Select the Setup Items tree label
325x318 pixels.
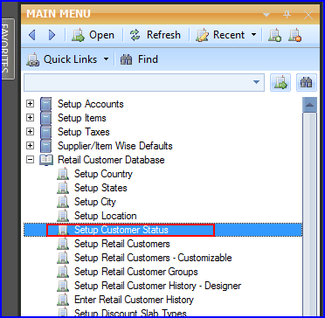(x=82, y=118)
